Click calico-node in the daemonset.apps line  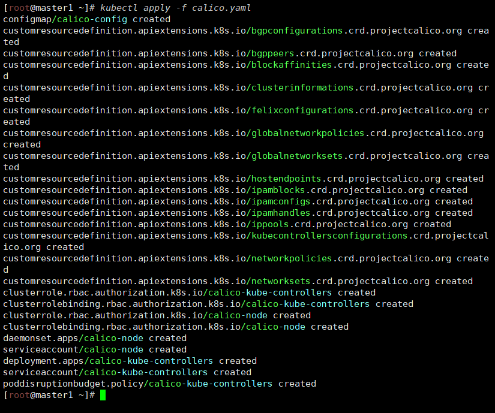point(113,338)
